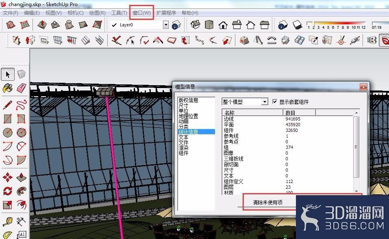The image size is (389, 239).
Task: Toggle the 显示嵌套组件 checkbox
Action: click(x=275, y=101)
